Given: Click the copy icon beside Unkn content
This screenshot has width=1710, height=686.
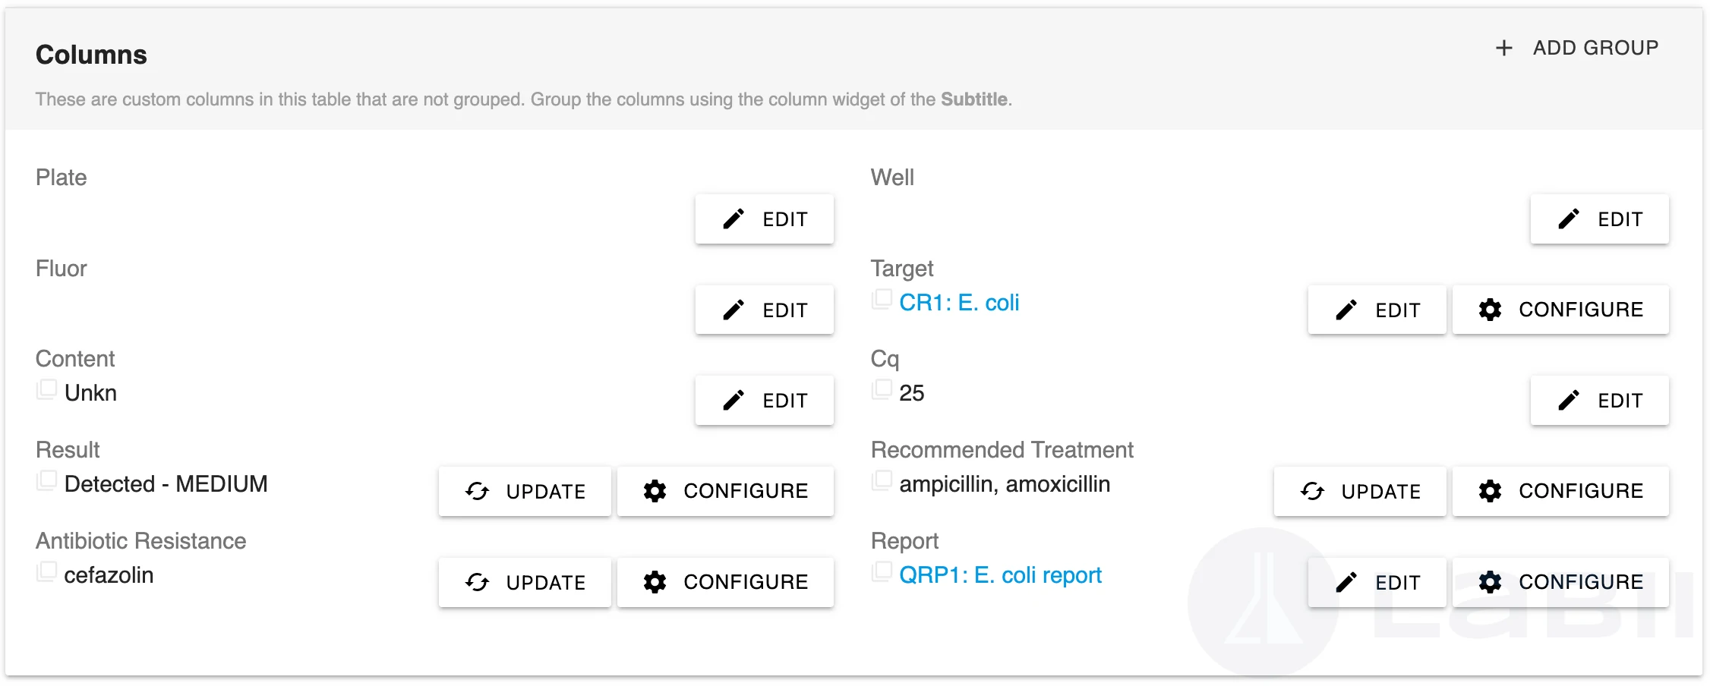Looking at the screenshot, I should tap(47, 389).
